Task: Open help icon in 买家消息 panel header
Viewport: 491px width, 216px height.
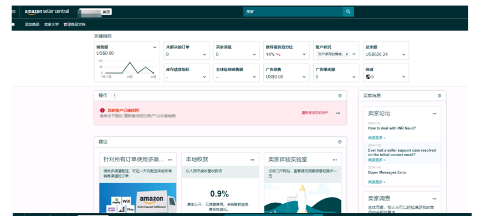Action: point(439,96)
